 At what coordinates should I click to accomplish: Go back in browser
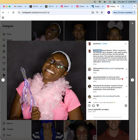point(3,13)
